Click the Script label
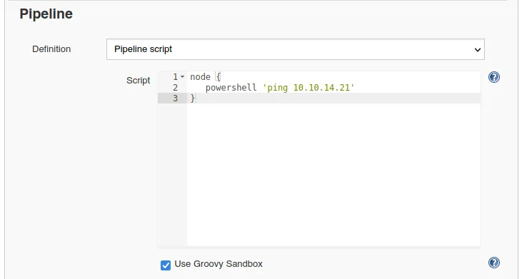Image resolution: width=522 pixels, height=279 pixels. pos(138,81)
